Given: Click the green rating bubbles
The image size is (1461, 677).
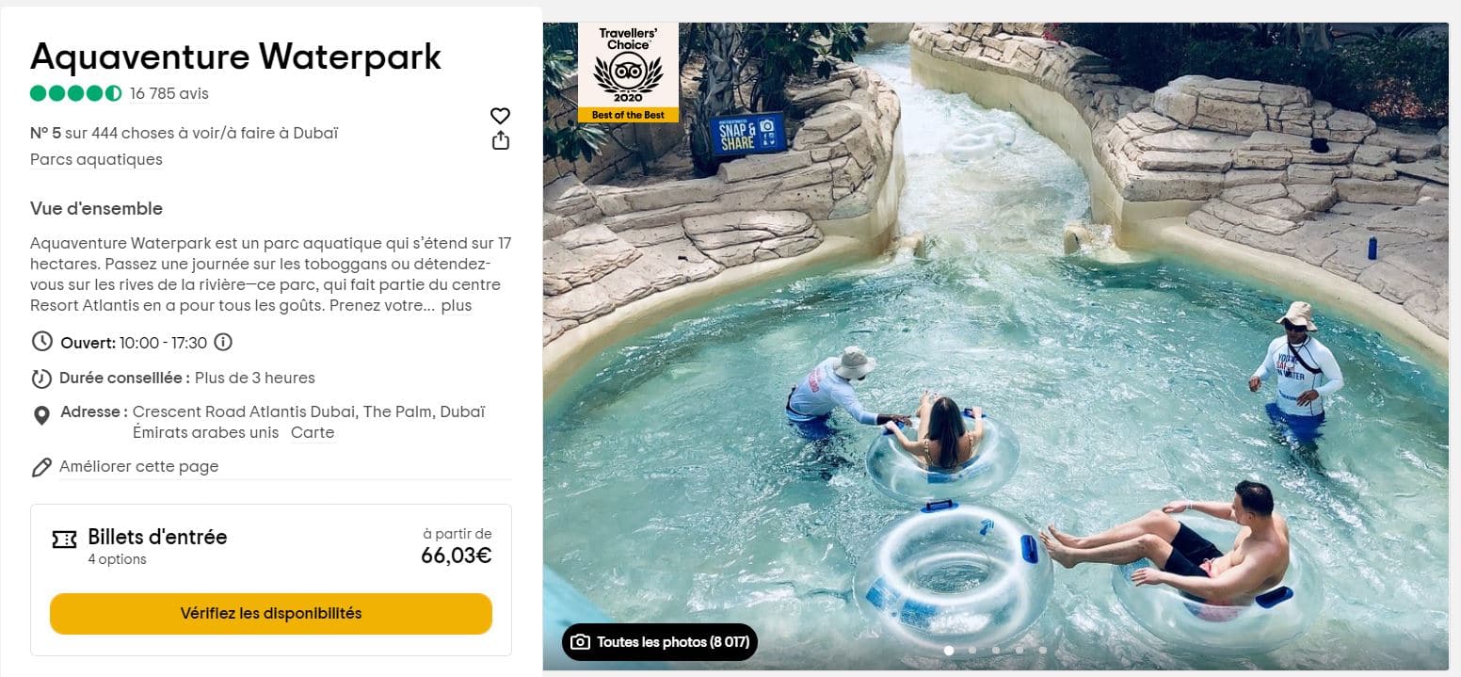Looking at the screenshot, I should click(75, 93).
